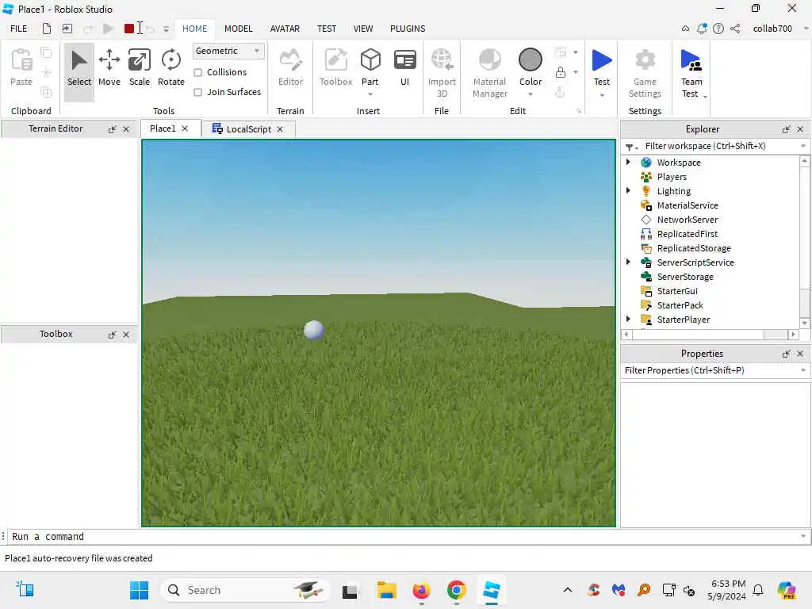This screenshot has width=812, height=609.
Task: Switch to the AVATAR ribbon tab
Action: [285, 29]
